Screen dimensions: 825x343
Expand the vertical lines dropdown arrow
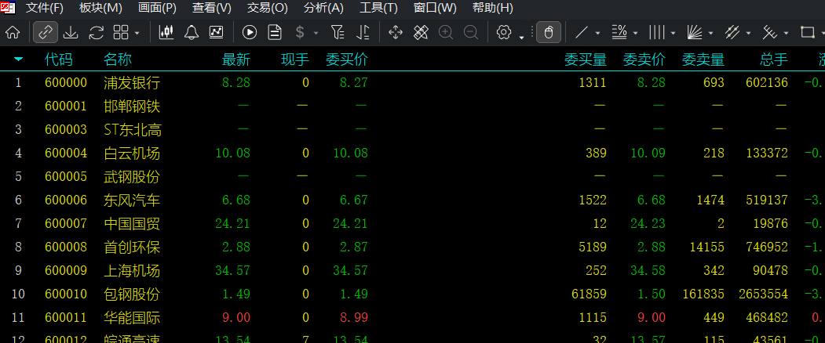pyautogui.click(x=674, y=33)
